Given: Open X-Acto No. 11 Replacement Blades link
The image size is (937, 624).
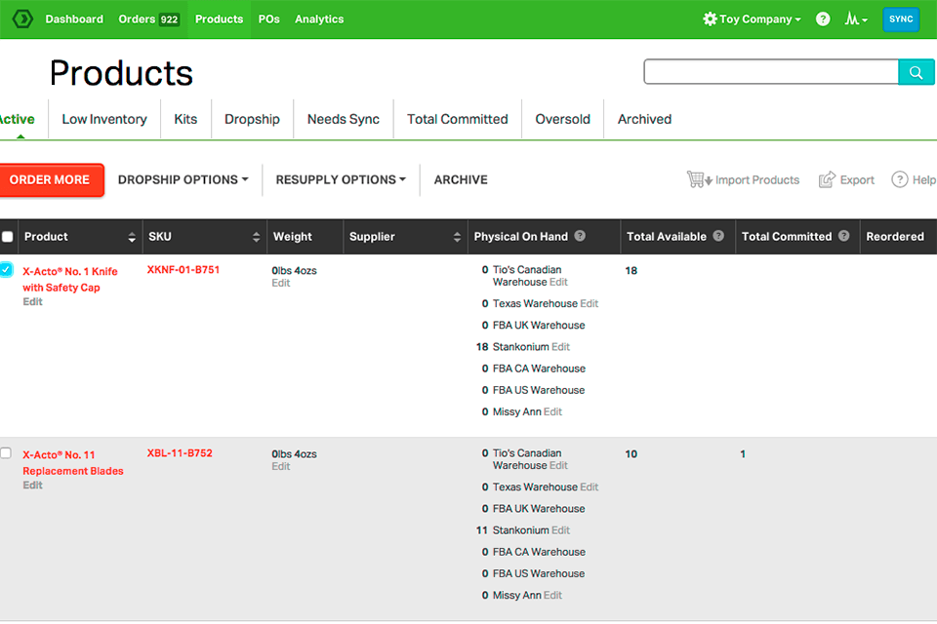Looking at the screenshot, I should point(73,463).
